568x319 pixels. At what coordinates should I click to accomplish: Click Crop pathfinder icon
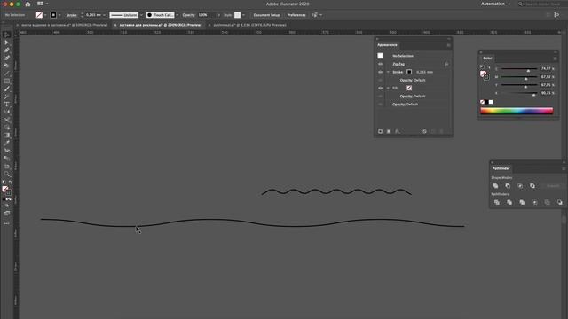click(534, 203)
